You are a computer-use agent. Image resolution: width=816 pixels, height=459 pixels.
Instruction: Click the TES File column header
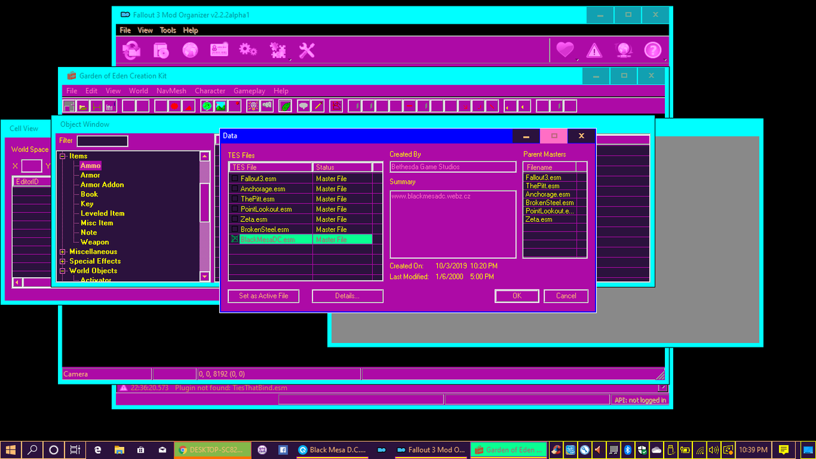(x=271, y=167)
